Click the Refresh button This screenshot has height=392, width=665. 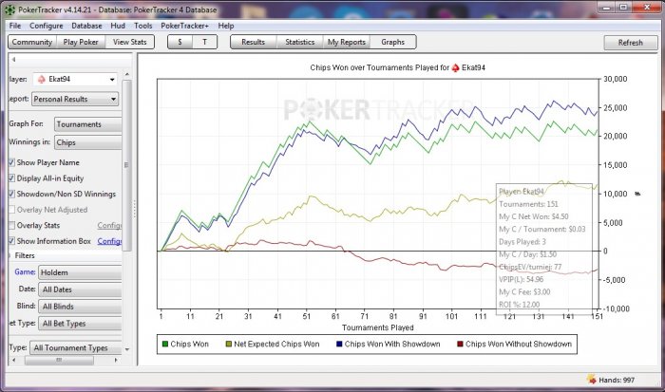click(x=631, y=43)
